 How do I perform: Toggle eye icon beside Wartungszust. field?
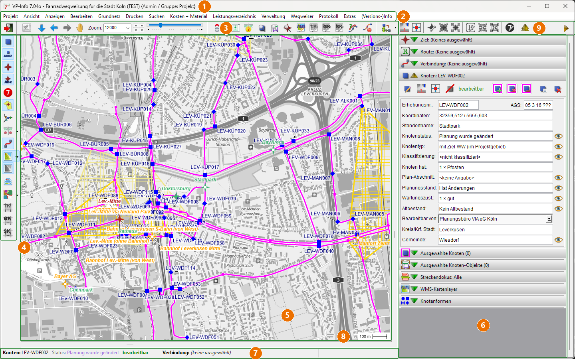[558, 199]
